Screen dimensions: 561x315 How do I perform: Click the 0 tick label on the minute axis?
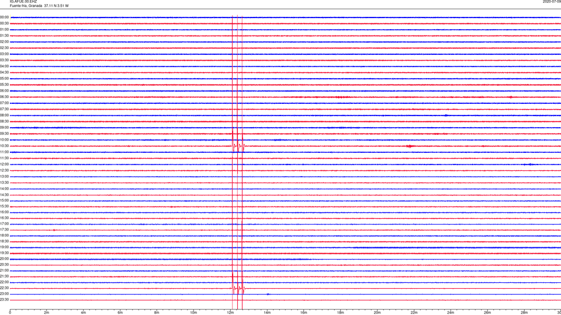click(x=10, y=313)
